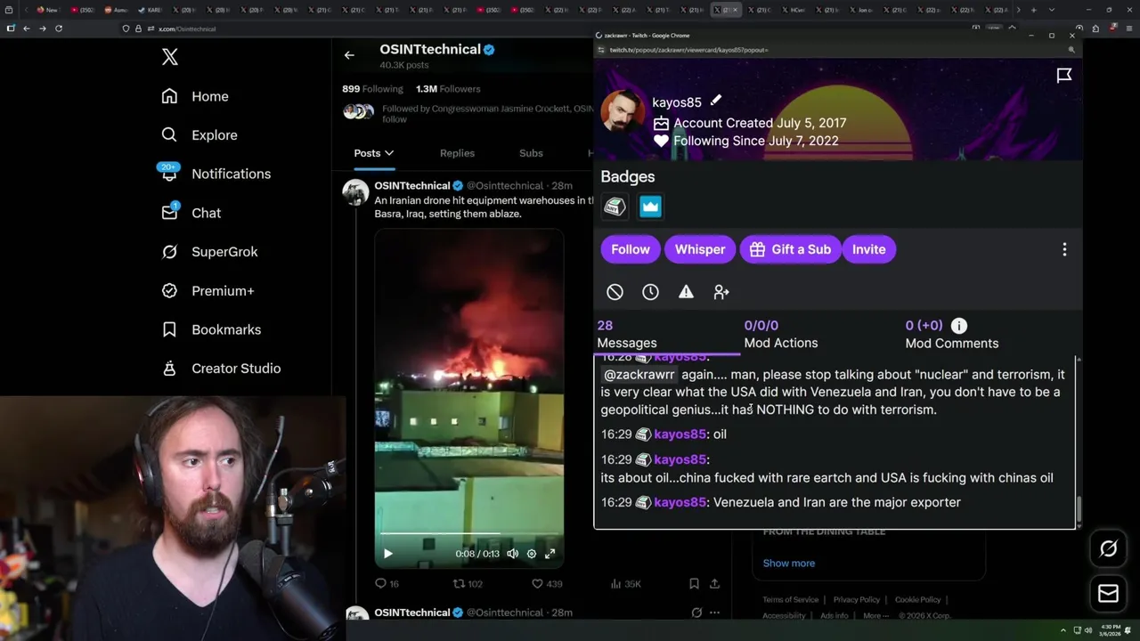Select the Mod Actions tab

pos(781,335)
